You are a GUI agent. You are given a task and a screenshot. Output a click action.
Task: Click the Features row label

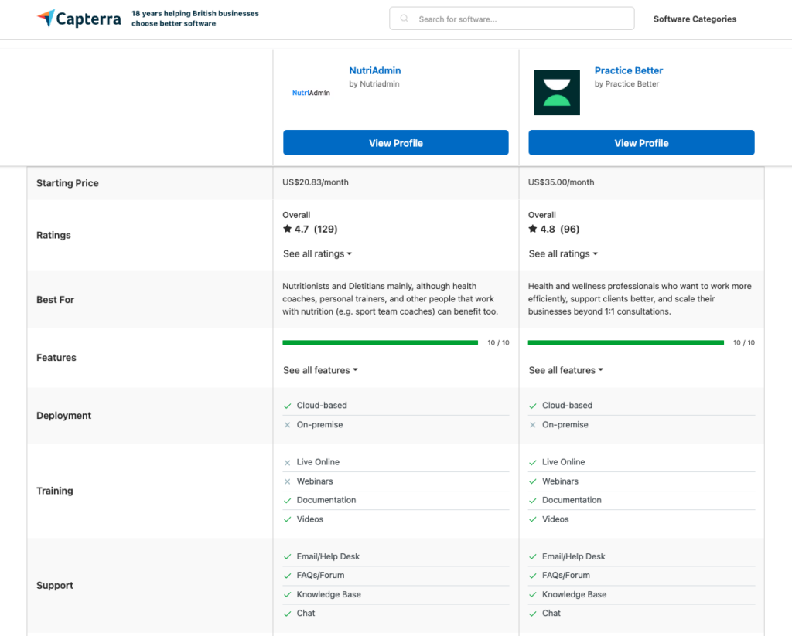(56, 358)
